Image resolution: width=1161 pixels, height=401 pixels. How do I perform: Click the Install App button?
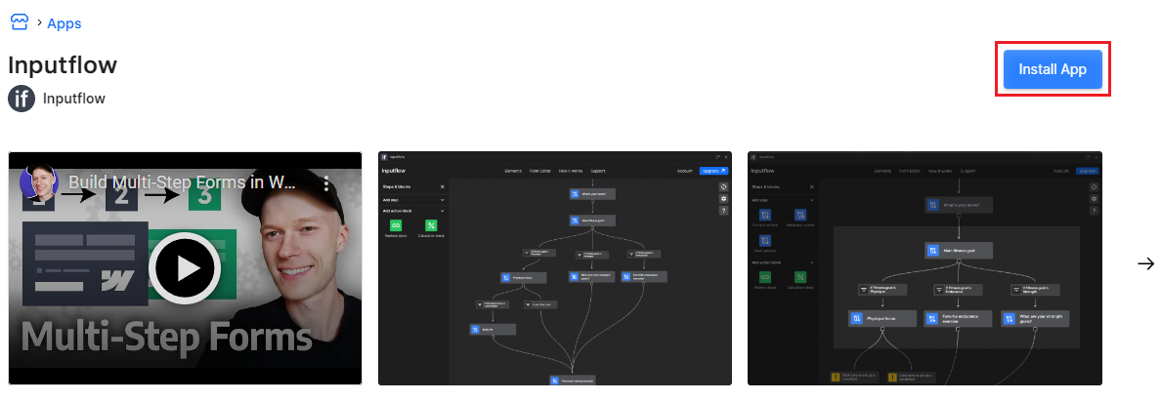(x=1053, y=69)
